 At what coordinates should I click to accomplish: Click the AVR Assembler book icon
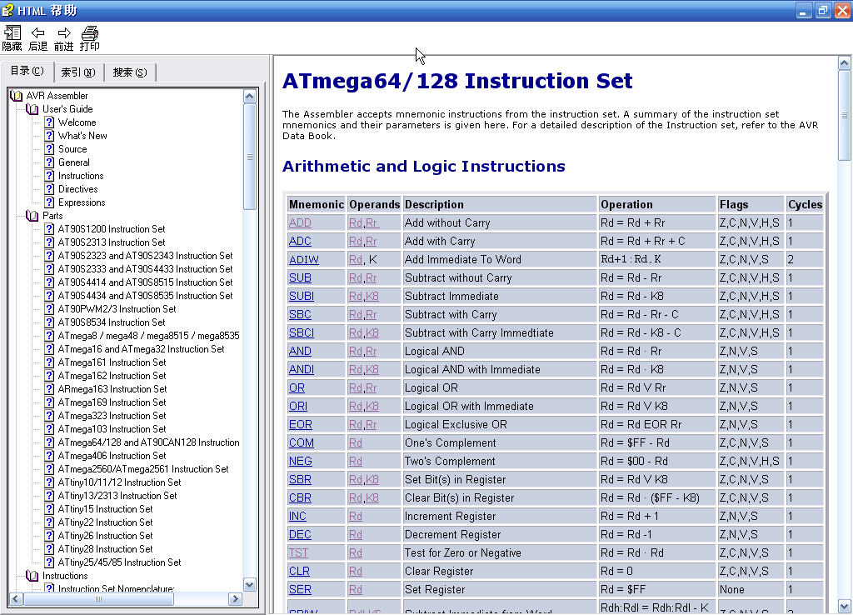point(17,96)
